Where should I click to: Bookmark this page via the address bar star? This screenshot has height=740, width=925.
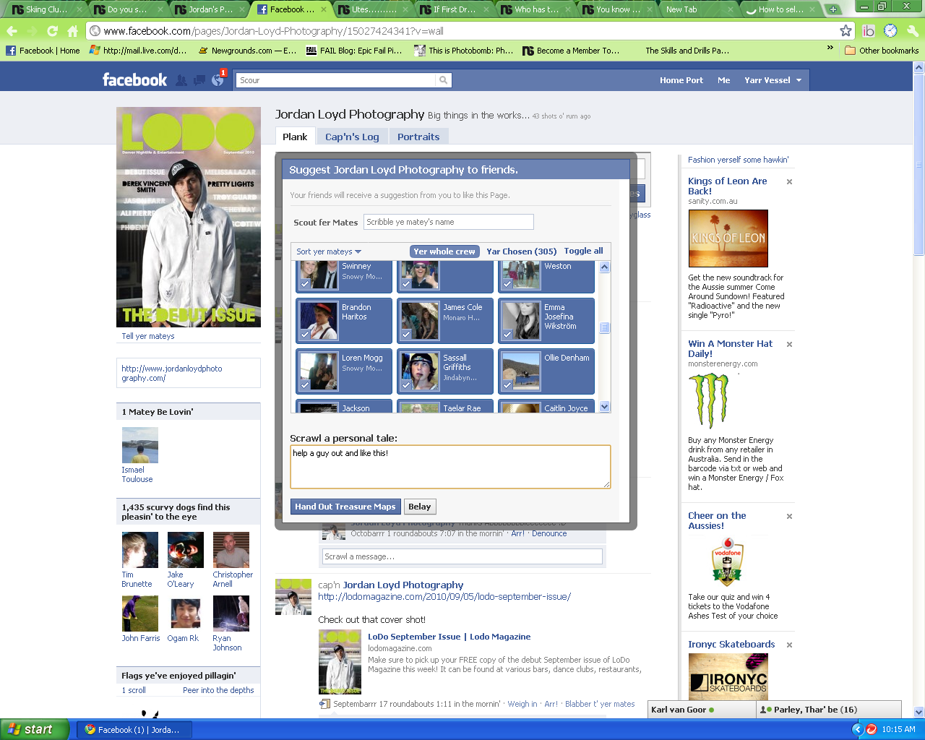tap(847, 32)
